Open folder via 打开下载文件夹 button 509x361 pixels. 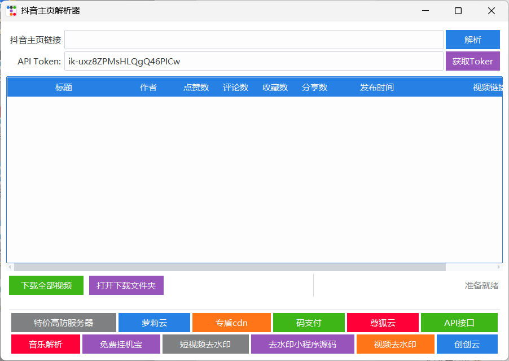click(126, 285)
